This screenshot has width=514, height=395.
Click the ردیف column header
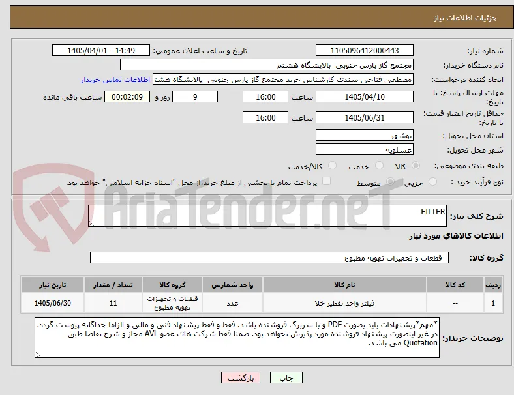pyautogui.click(x=492, y=285)
